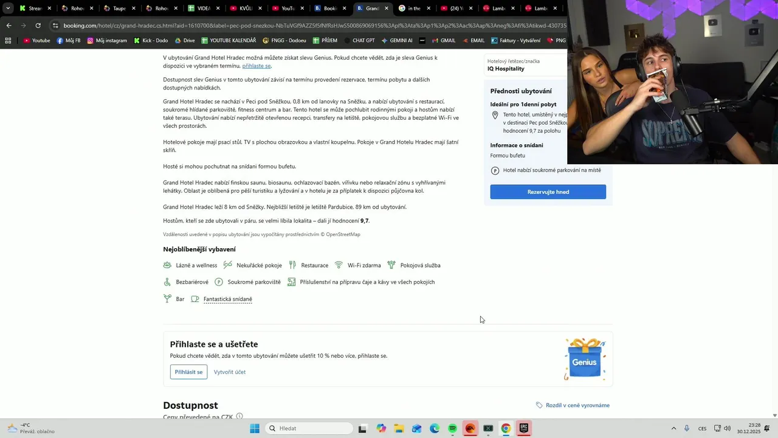Click the Bar cocktail glass icon
Screen dimensions: 778x438
(x=167, y=299)
